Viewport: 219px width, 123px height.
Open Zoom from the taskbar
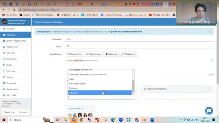tap(121, 120)
